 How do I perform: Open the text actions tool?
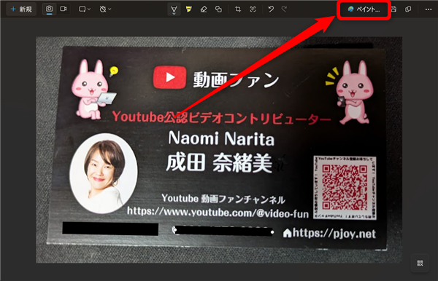pyautogui.click(x=253, y=9)
